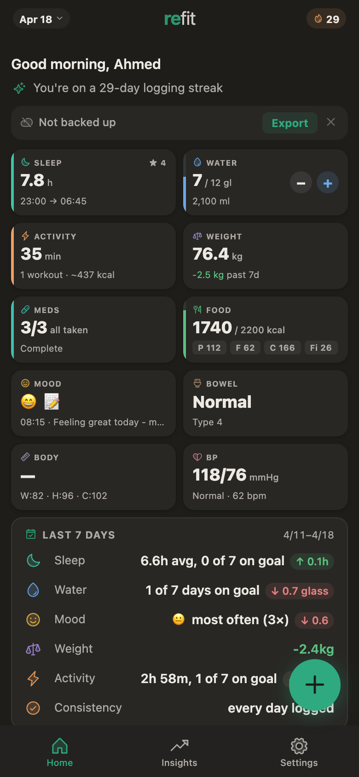Add a water glass with plus button
This screenshot has width=359, height=777.
[x=328, y=183]
